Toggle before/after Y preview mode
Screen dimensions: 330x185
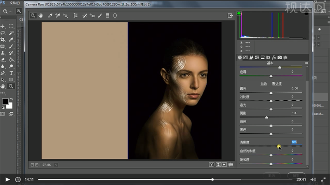tap(212, 165)
